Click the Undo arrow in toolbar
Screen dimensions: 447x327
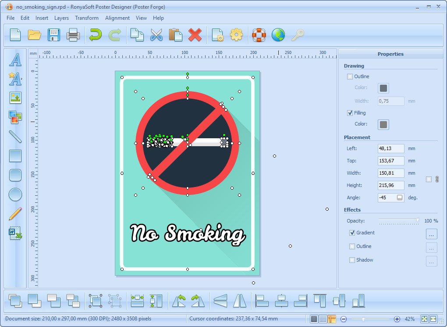point(95,35)
